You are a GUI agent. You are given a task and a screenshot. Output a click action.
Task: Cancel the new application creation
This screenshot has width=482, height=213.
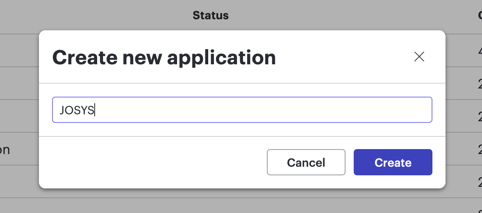[x=306, y=163]
